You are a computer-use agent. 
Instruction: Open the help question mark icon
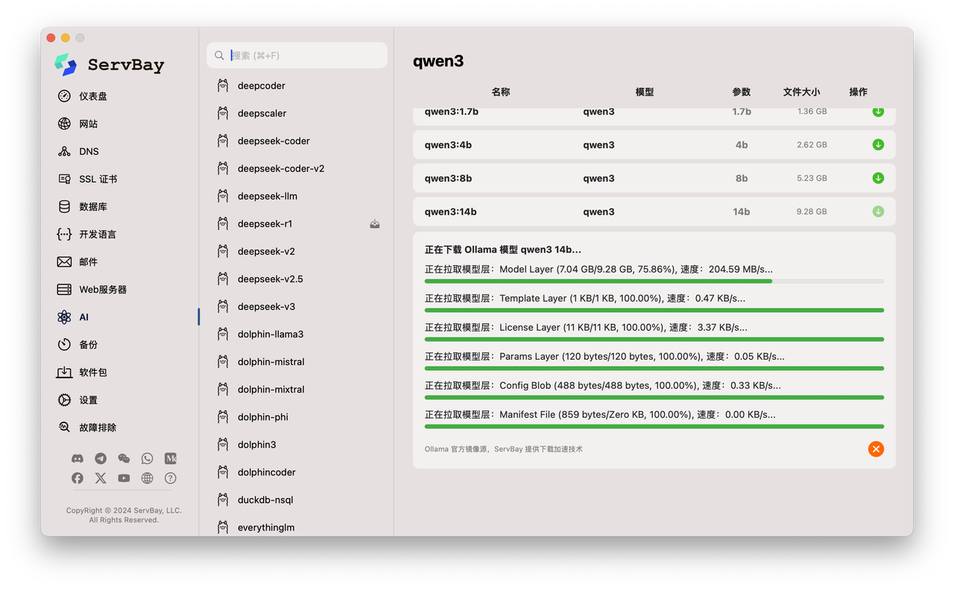tap(171, 478)
